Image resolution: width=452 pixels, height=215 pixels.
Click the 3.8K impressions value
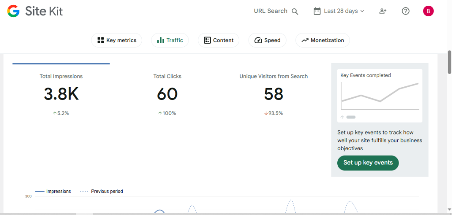click(61, 94)
